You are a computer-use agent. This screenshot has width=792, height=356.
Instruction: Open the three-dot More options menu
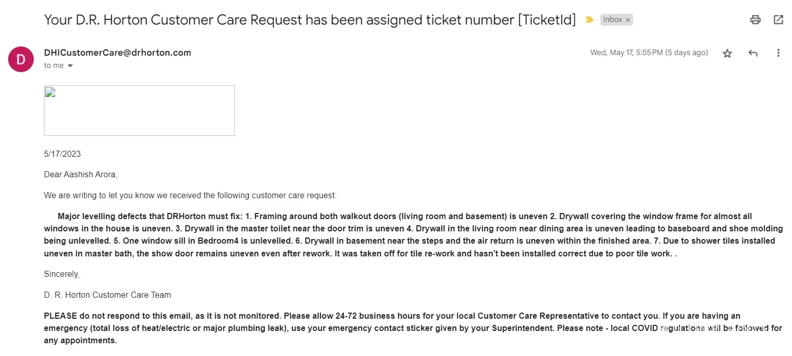778,53
